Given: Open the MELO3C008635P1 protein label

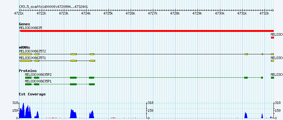Looking at the screenshot, I should pos(38,81).
